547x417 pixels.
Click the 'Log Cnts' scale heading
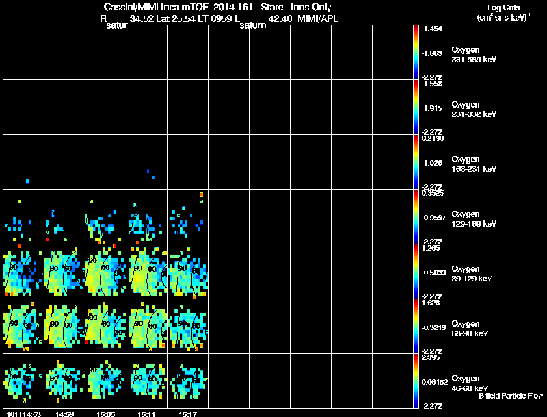[503, 8]
